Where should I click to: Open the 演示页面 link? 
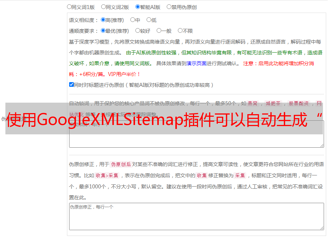pos(197,63)
